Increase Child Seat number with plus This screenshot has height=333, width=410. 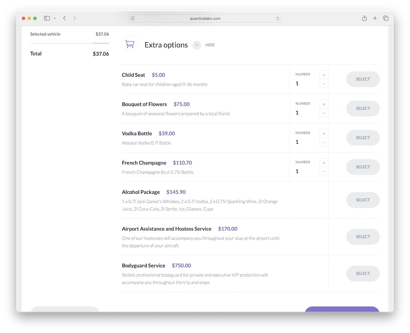(x=324, y=75)
